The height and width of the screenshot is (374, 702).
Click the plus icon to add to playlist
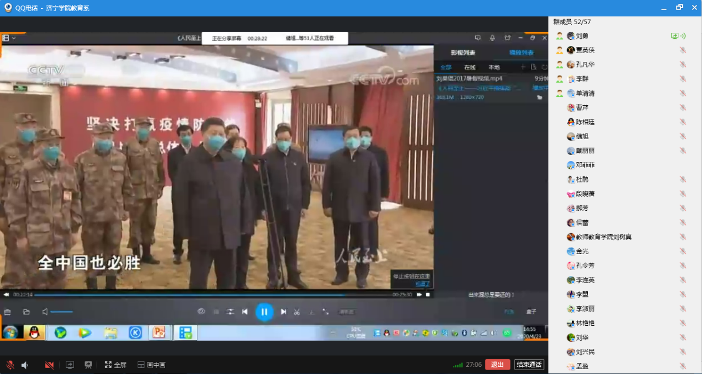tap(523, 67)
